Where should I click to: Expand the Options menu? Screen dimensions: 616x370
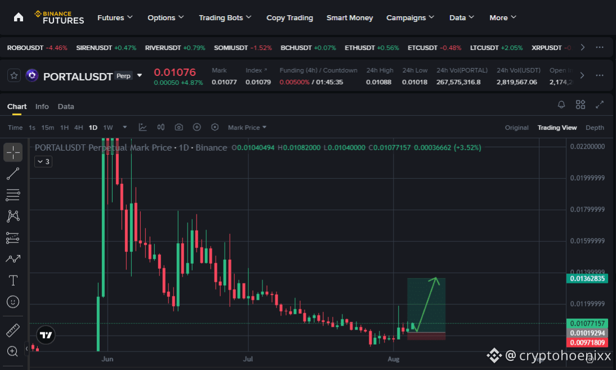[166, 17]
